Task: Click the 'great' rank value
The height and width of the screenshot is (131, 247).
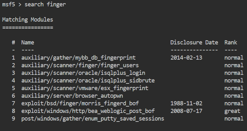Action: [x=232, y=111]
